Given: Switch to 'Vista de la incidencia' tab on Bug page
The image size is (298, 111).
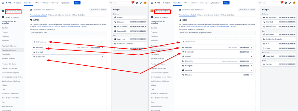Looking at the screenshot, I should [205, 15].
